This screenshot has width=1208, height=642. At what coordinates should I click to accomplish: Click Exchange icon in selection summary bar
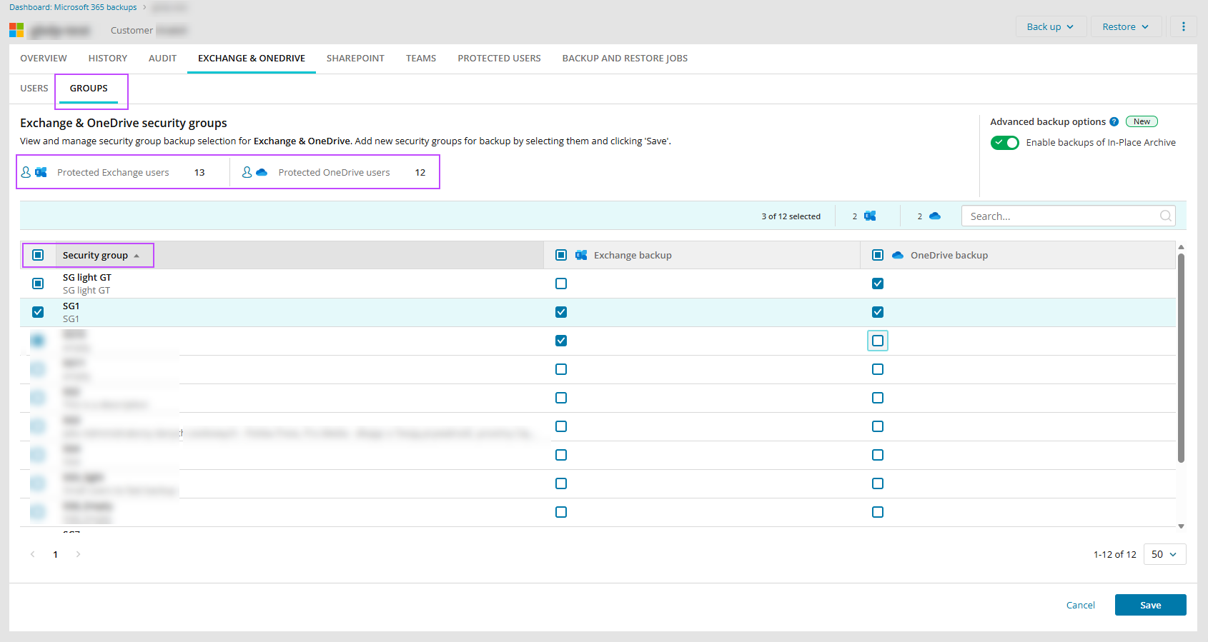coord(870,216)
